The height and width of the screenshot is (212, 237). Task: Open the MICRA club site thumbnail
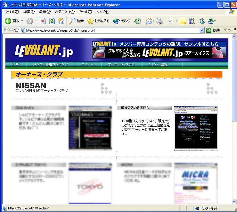(196, 183)
